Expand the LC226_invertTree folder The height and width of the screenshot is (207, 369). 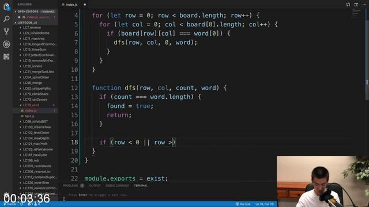36,183
